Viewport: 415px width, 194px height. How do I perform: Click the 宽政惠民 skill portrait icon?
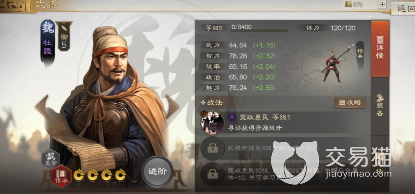tap(212, 123)
